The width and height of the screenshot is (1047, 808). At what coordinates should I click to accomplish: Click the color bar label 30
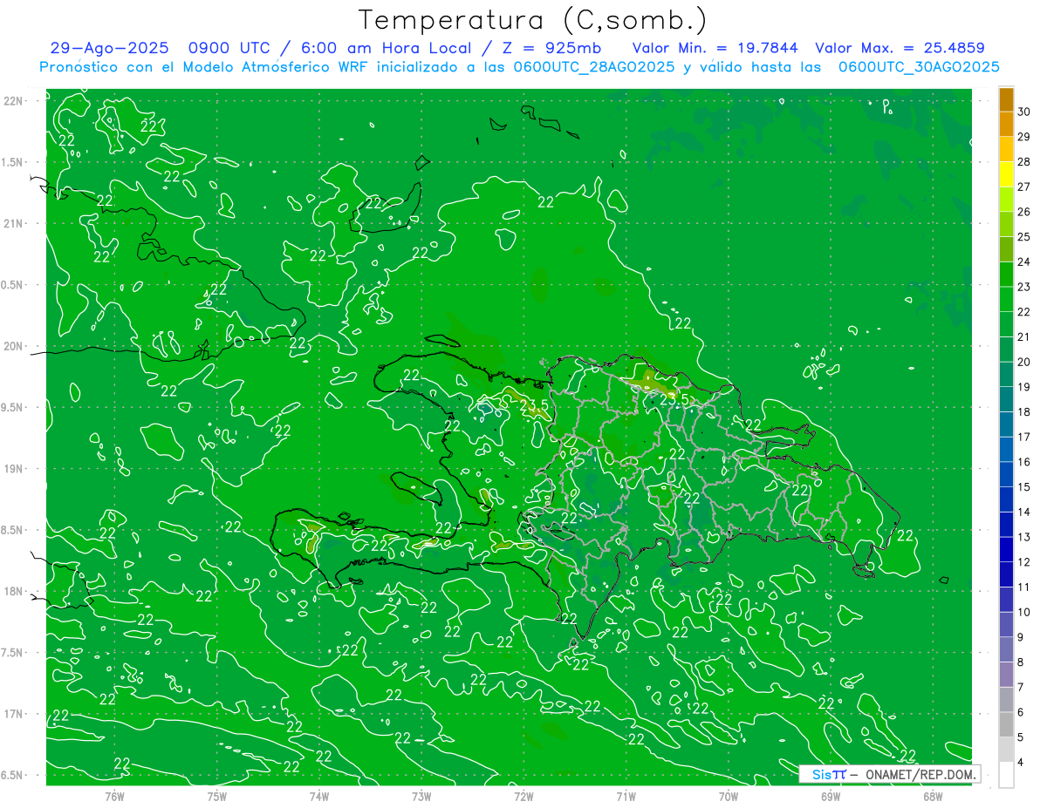click(1024, 112)
